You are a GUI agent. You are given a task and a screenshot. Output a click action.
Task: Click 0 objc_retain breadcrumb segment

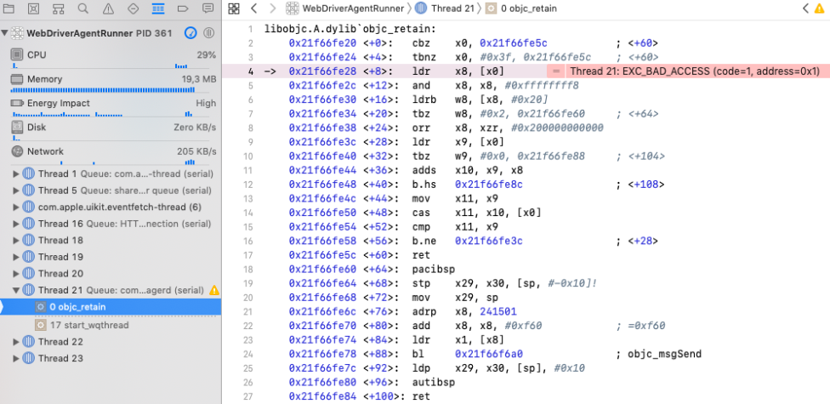[520, 9]
